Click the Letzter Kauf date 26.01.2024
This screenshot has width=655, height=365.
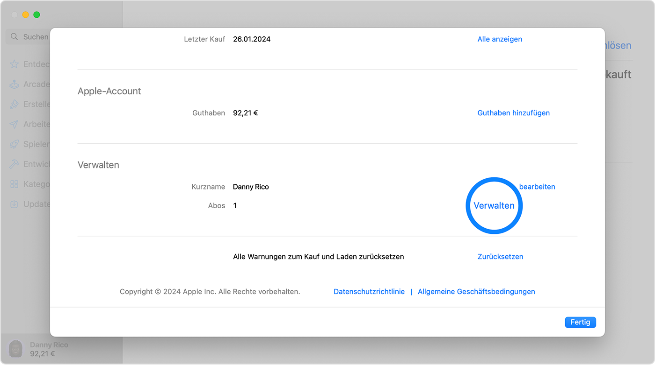coord(252,39)
